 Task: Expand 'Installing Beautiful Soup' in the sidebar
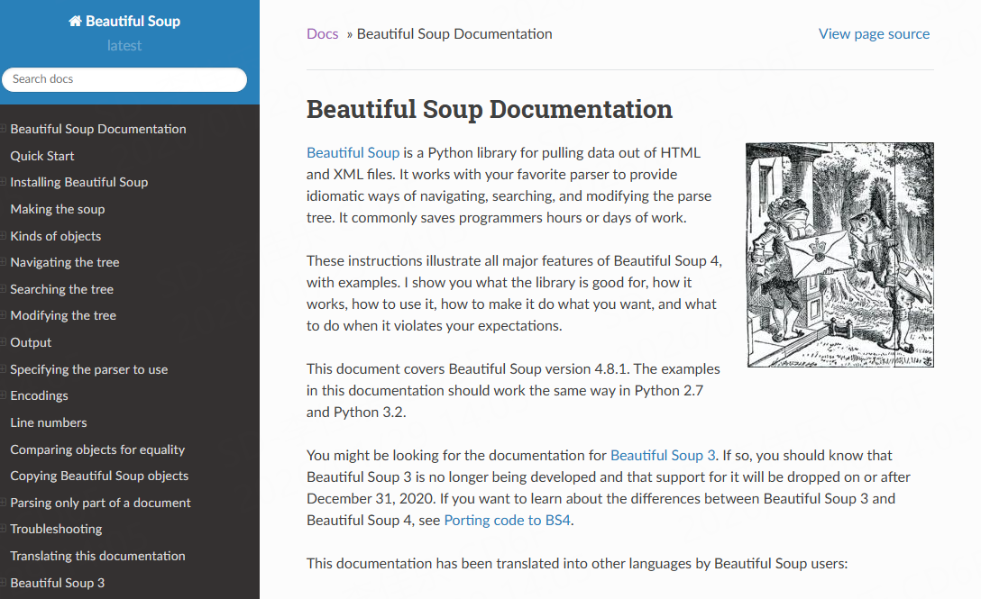[4, 182]
